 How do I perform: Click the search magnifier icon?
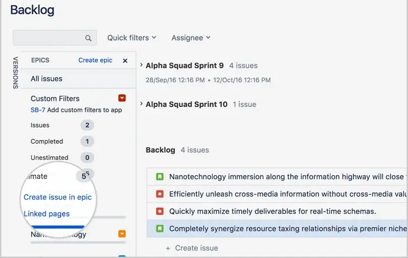pos(88,38)
